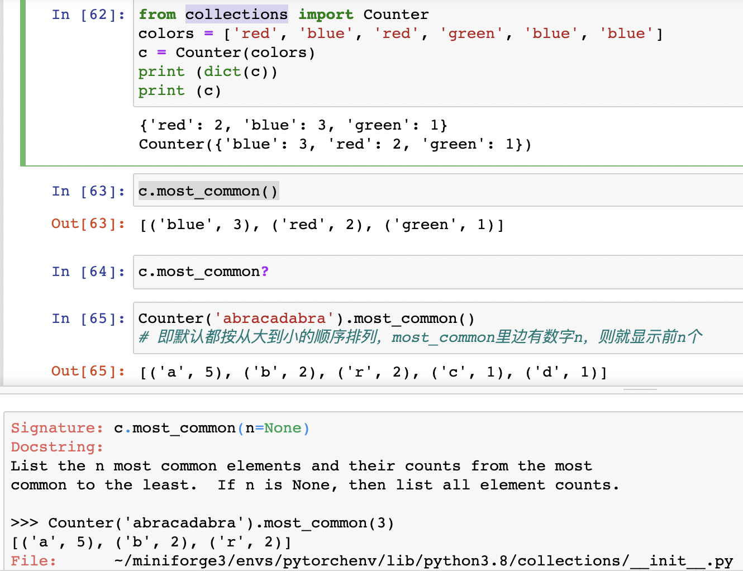743x571 pixels.
Task: Click the Counter('abracadabra').most_common() code line in cell 65
Action: click(307, 318)
